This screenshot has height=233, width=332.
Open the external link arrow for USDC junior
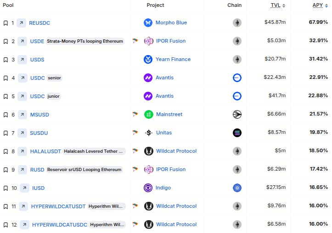tap(22, 96)
